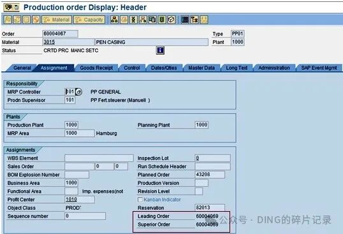Click the sequence overview hourglass-like icon
This screenshot has height=234, width=343.
click(133, 20)
